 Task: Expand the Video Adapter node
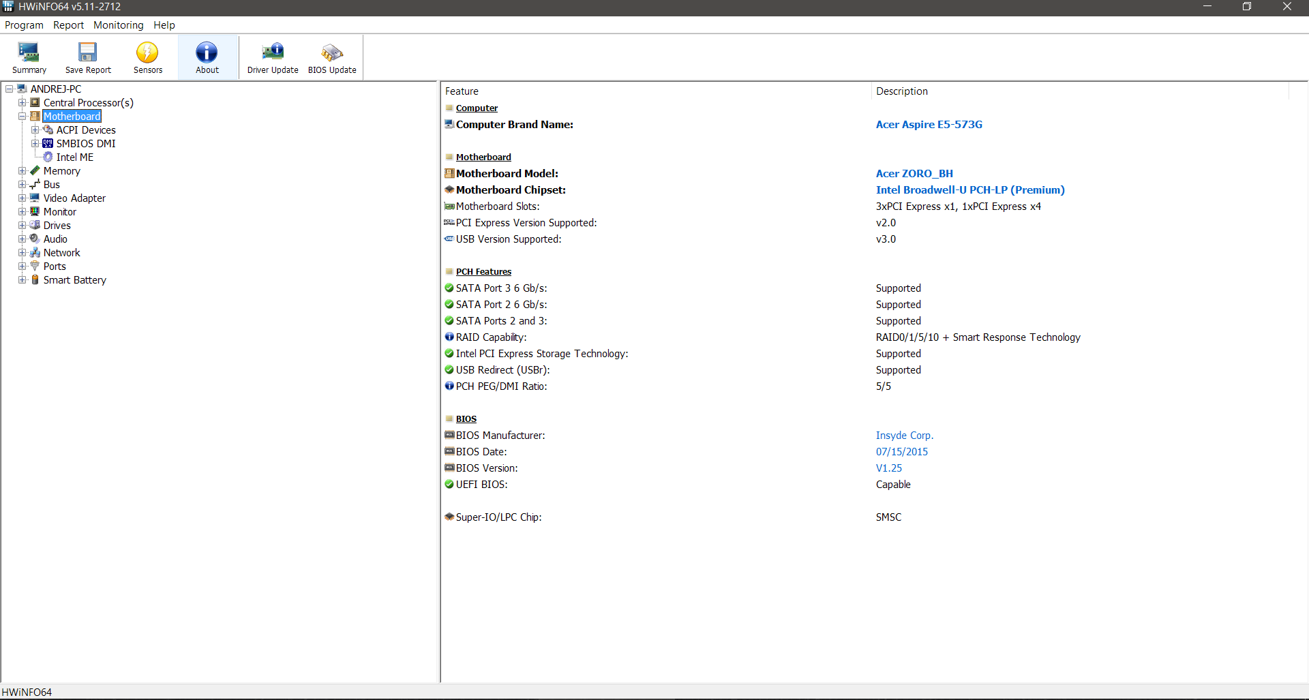tap(22, 198)
